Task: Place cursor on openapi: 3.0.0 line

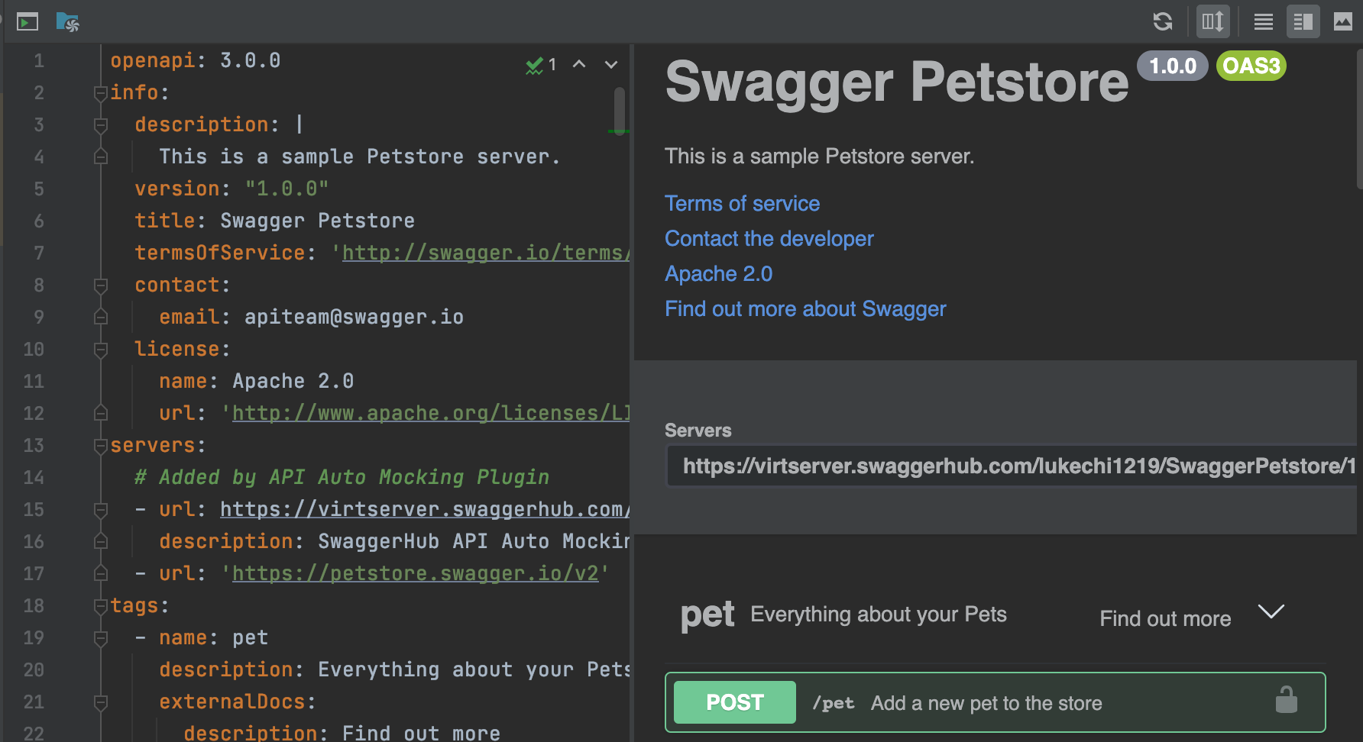Action: point(196,60)
